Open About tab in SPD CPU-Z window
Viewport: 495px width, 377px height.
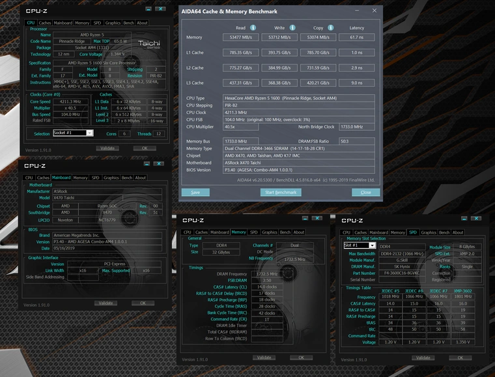point(458,232)
